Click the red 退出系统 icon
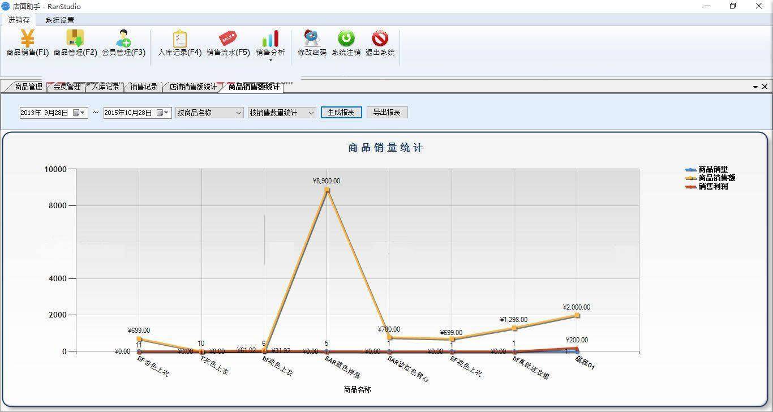 coord(380,39)
